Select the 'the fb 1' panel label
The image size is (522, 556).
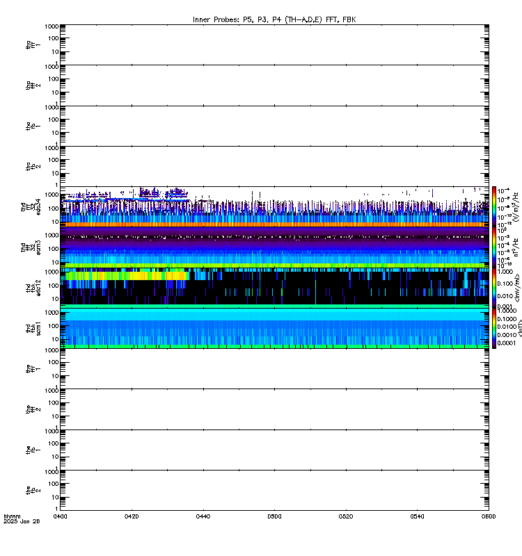pyautogui.click(x=33, y=450)
